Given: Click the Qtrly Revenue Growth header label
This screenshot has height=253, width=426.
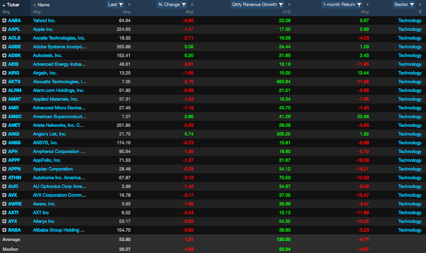Looking at the screenshot, I should [x=254, y=5].
